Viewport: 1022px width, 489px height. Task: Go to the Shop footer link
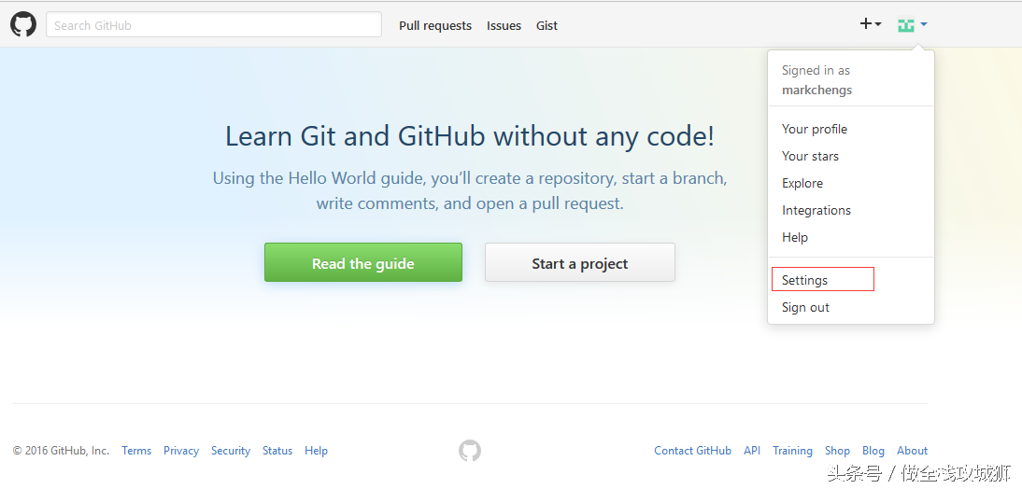[x=837, y=451]
